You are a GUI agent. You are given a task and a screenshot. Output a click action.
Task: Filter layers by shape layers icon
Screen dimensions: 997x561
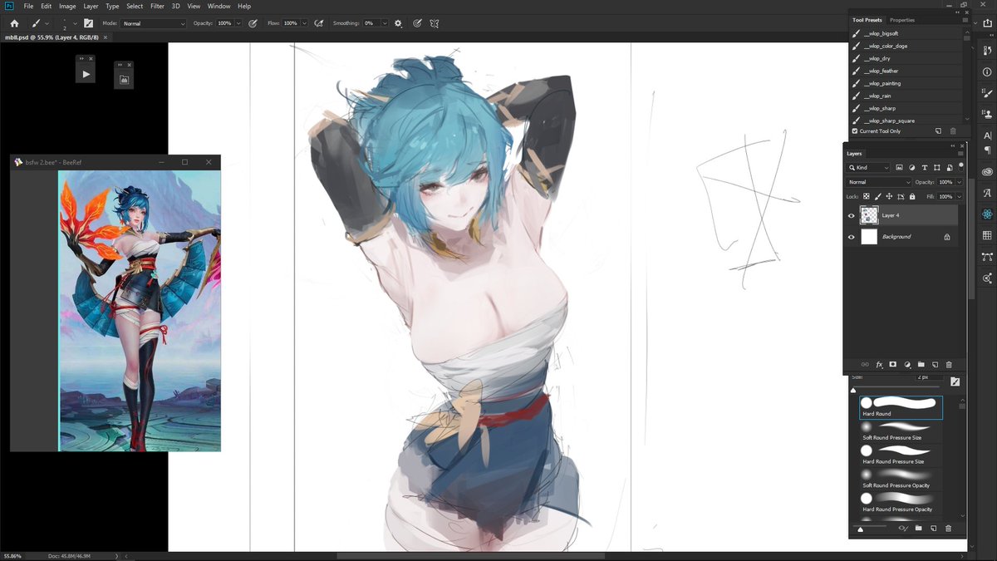click(936, 168)
